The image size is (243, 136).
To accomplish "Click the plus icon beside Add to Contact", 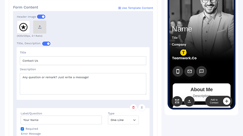I will point(227,101).
